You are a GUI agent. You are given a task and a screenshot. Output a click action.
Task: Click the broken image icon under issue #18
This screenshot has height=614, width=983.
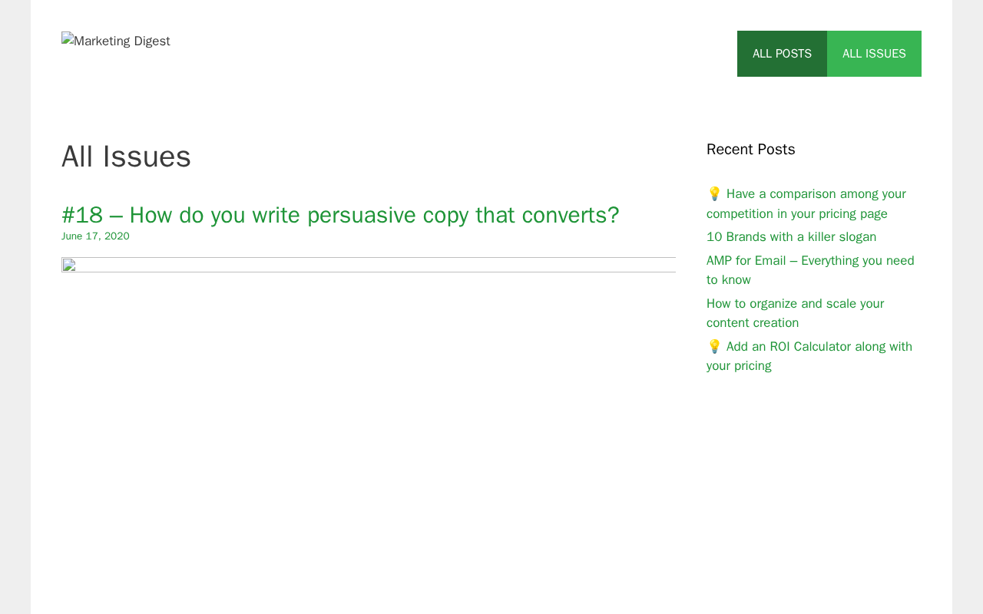tap(69, 266)
